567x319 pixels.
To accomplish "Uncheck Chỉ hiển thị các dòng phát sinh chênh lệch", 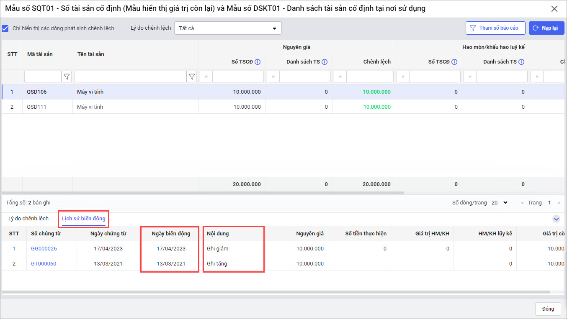I will (5, 28).
